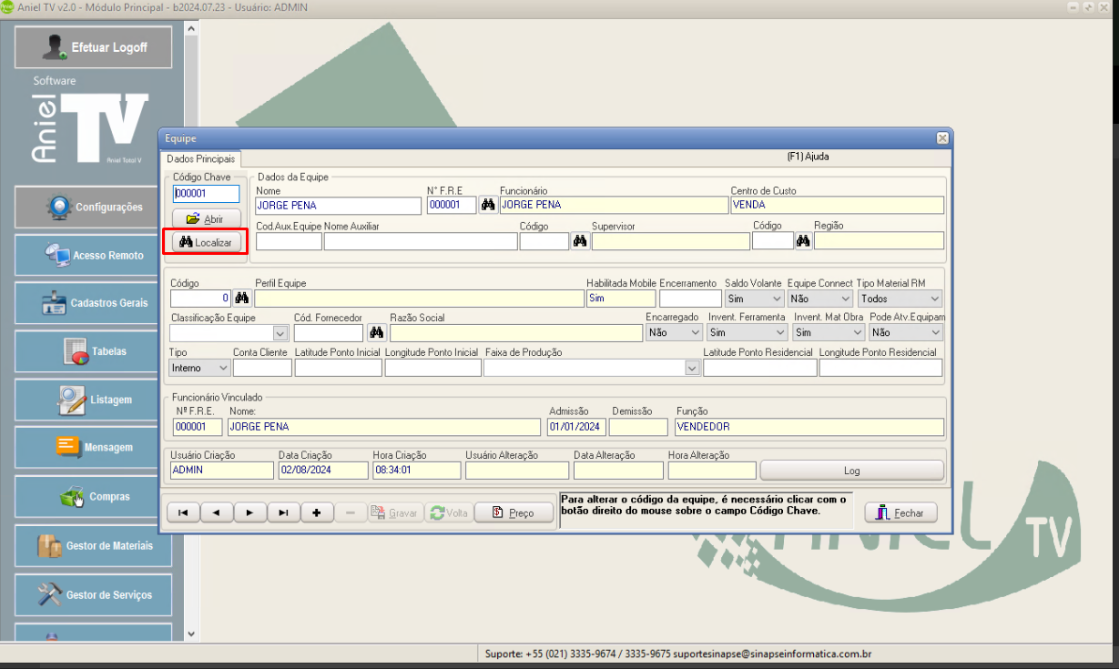The width and height of the screenshot is (1119, 669).
Task: Open Saldo Volante dropdown
Action: 777,299
